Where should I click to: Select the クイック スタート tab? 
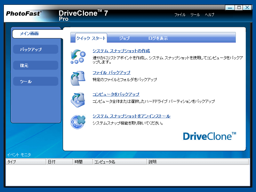[91, 38]
